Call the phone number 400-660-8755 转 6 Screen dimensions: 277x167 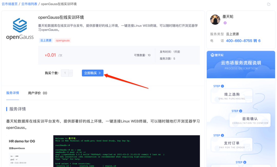point(243,41)
